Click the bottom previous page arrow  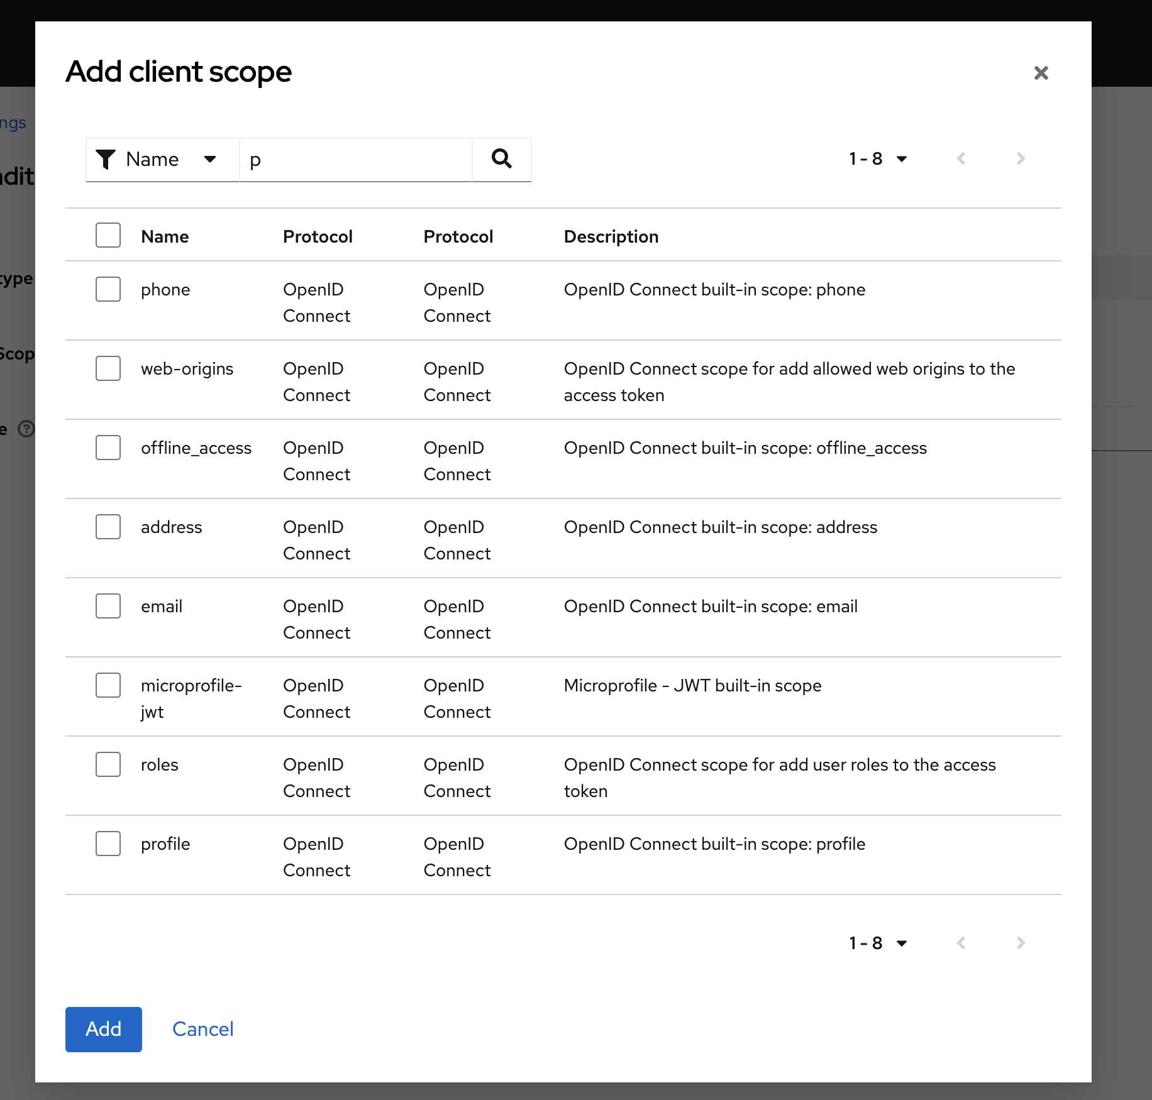[961, 943]
